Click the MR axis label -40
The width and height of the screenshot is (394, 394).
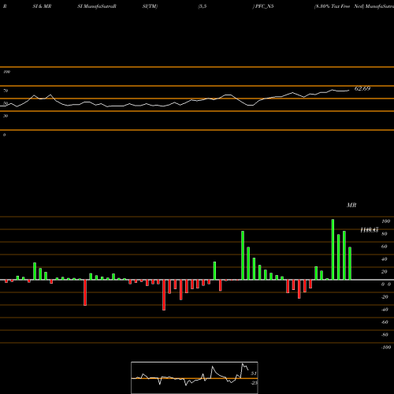(x=385, y=310)
